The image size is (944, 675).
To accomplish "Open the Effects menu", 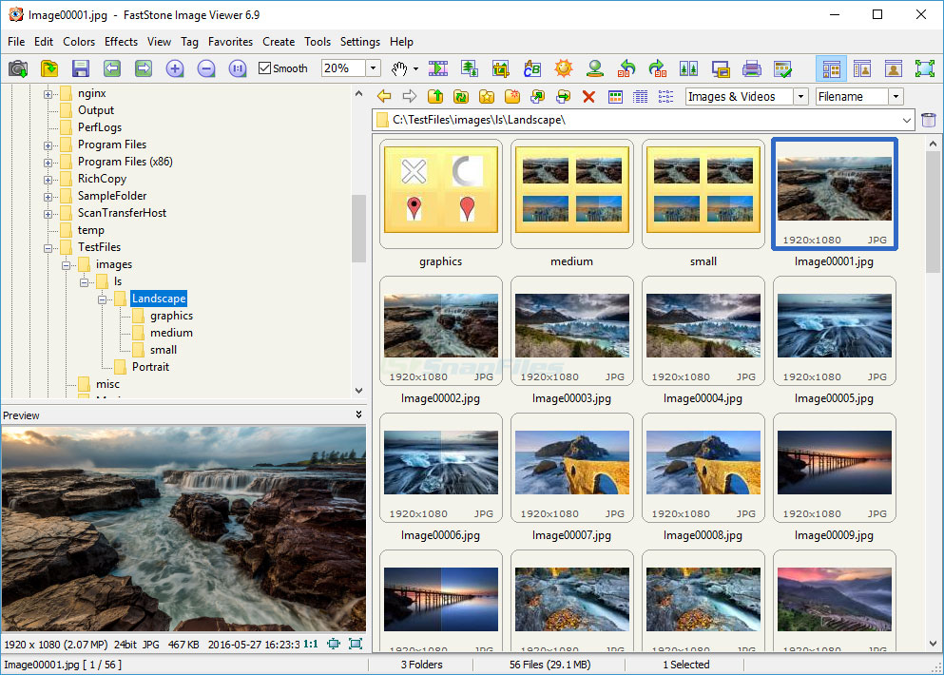I will click(x=121, y=42).
